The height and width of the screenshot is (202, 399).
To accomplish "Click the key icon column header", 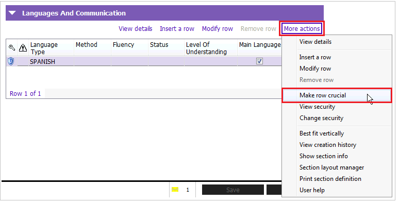I will [12, 47].
